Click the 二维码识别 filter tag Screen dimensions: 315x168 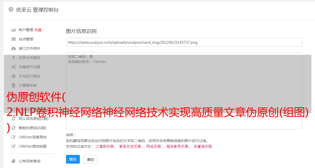tap(104, 146)
